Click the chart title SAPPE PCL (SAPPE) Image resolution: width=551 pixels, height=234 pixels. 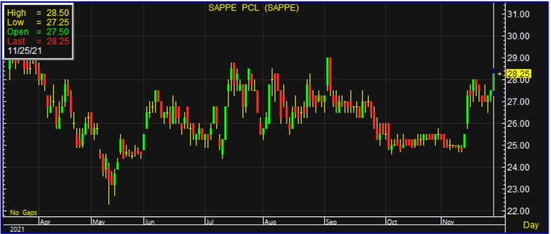pyautogui.click(x=254, y=8)
